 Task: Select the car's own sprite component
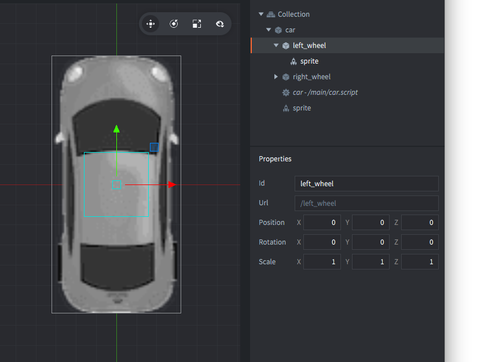tap(347, 108)
